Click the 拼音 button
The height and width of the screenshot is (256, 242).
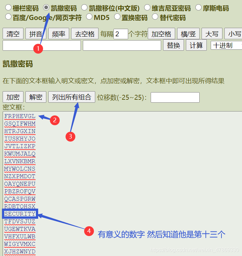[36, 34]
